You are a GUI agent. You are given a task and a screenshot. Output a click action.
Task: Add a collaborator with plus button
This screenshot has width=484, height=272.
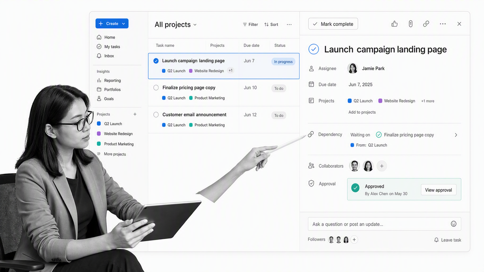[382, 166]
